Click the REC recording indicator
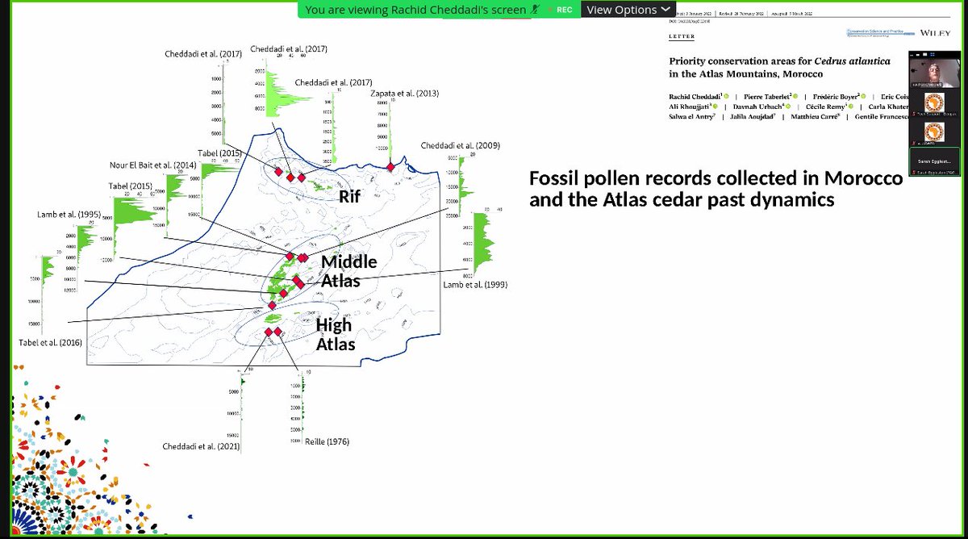The height and width of the screenshot is (539, 968). pos(559,10)
